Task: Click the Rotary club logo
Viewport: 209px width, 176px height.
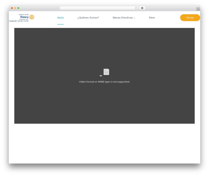Action: [x=22, y=18]
